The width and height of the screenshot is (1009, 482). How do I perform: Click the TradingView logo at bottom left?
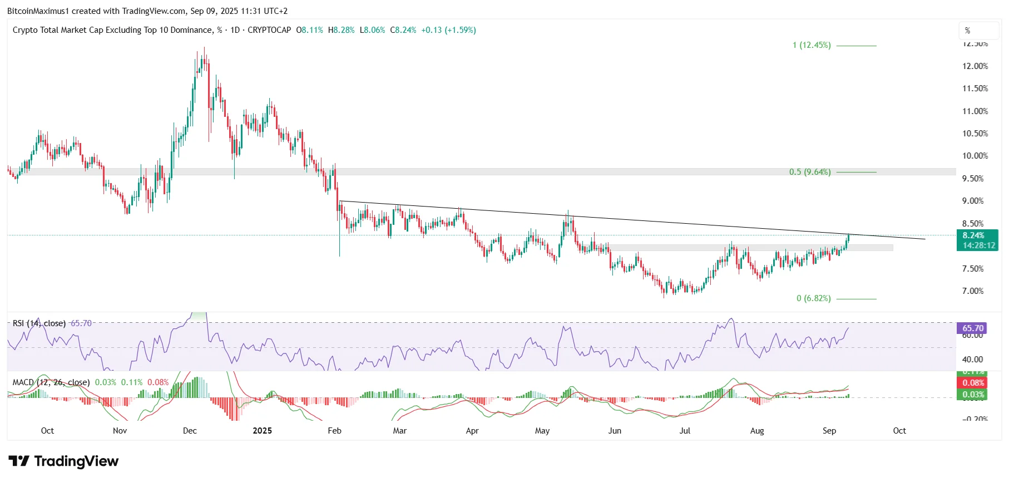[x=63, y=461]
